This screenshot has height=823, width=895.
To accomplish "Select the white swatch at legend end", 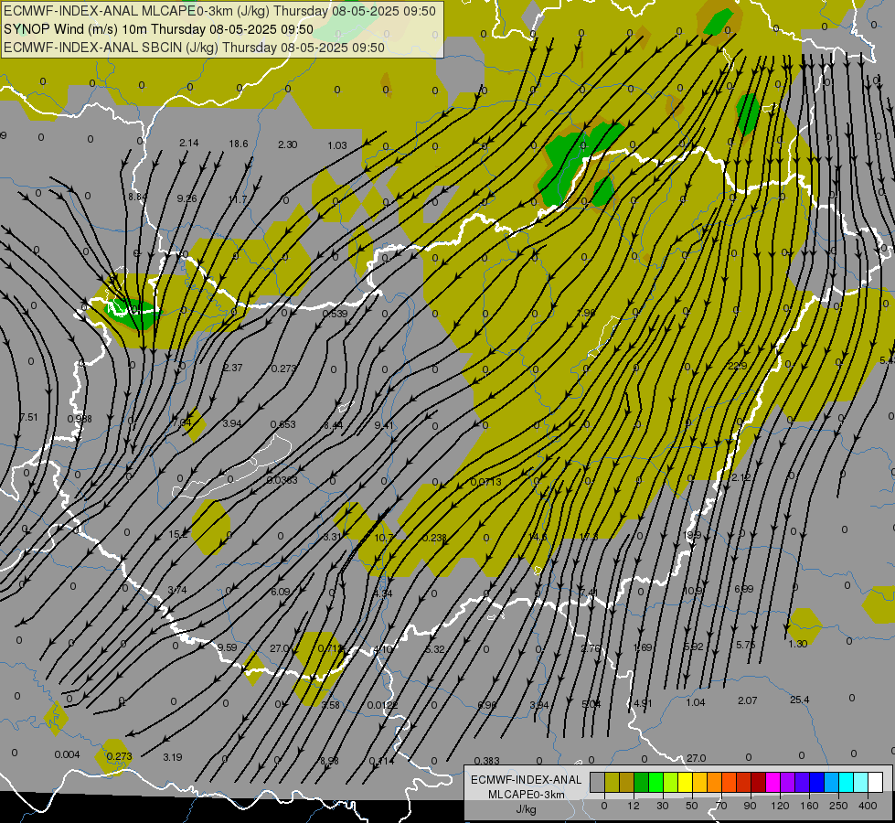I will point(875,783).
